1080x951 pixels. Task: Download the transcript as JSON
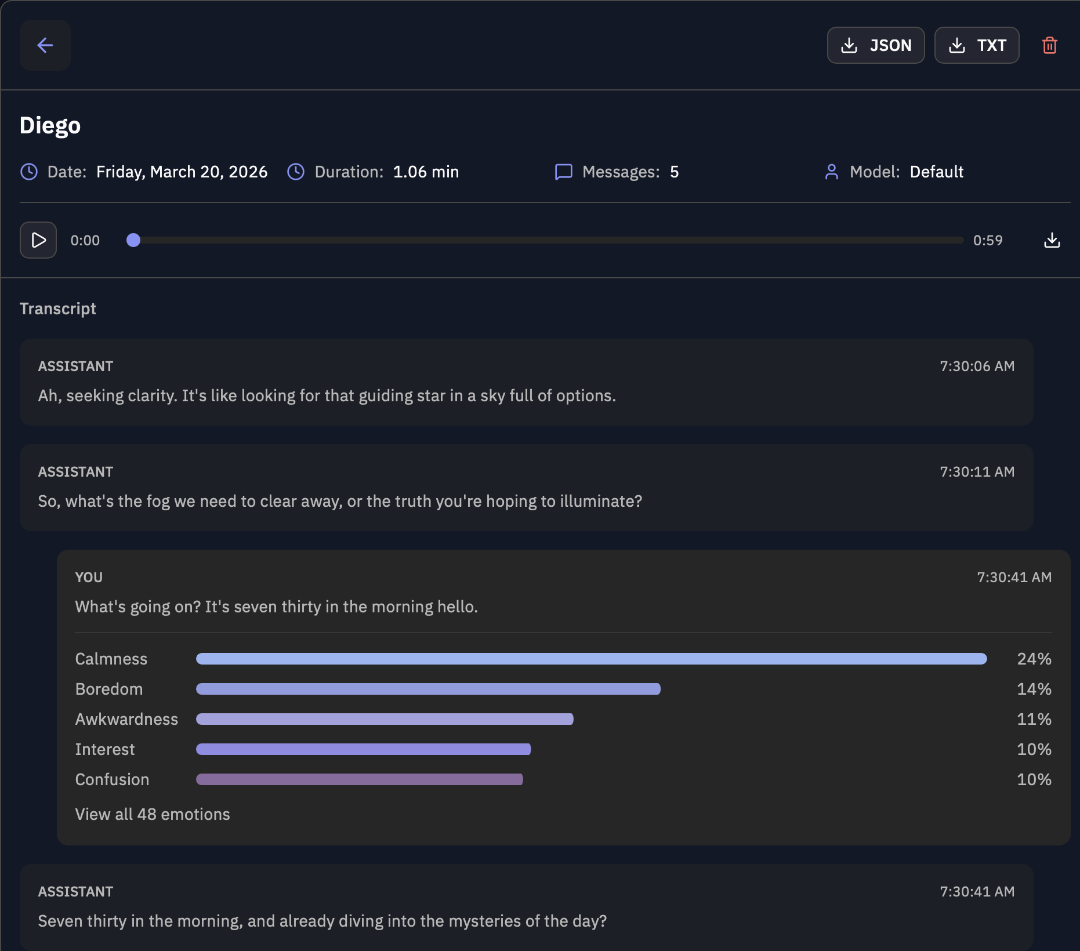876,45
